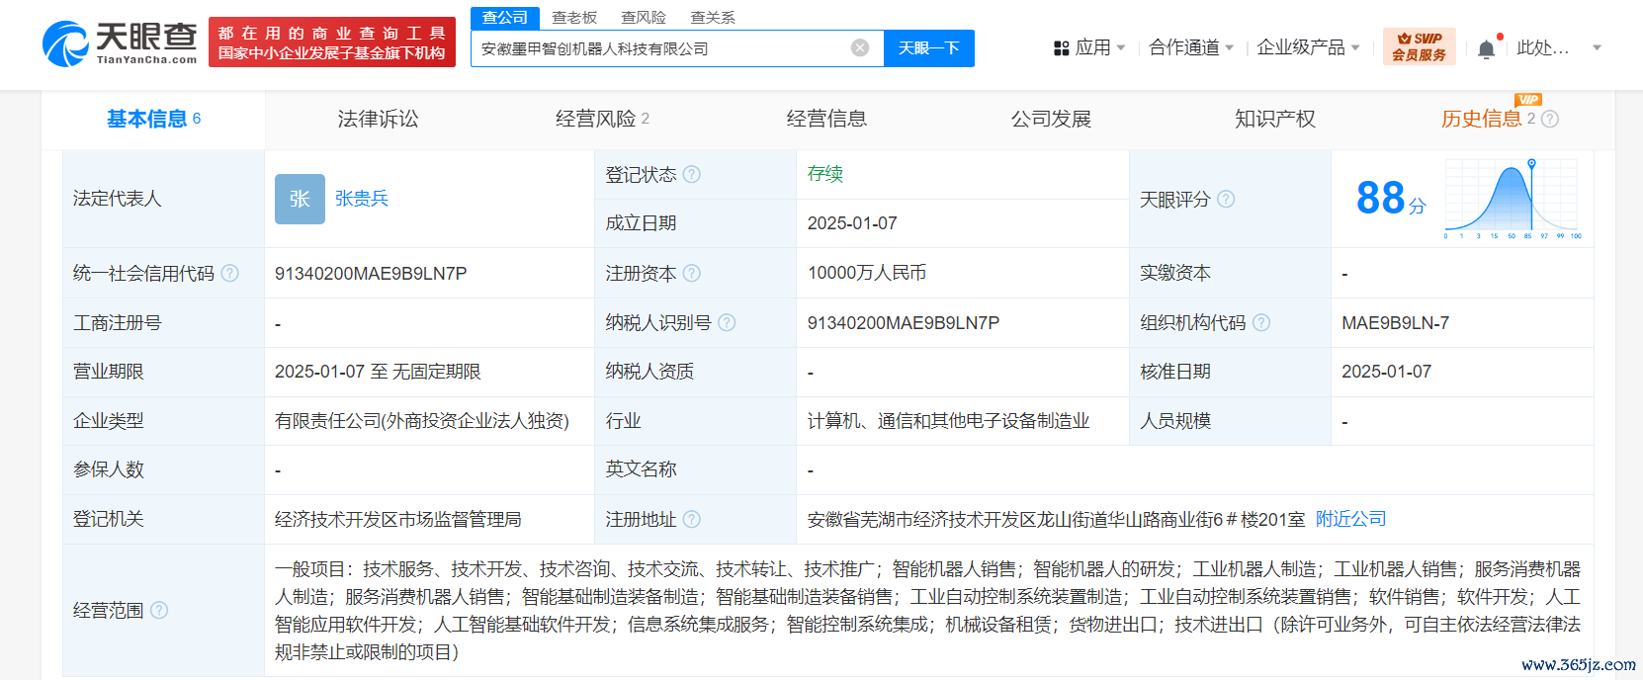Switch to the 历史信息 tab
This screenshot has height=680, width=1643.
click(1481, 119)
